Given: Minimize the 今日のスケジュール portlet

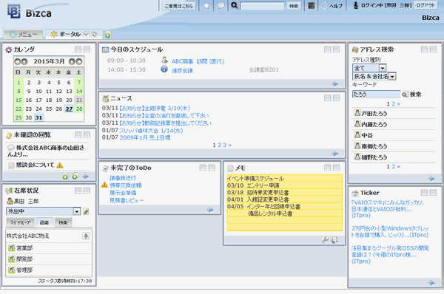Looking at the screenshot, I should 328,49.
